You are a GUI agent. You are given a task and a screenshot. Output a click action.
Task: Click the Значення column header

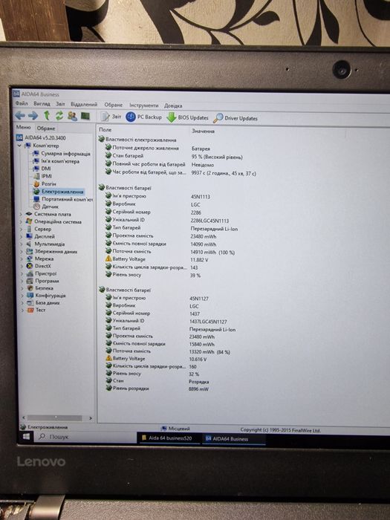[203, 131]
